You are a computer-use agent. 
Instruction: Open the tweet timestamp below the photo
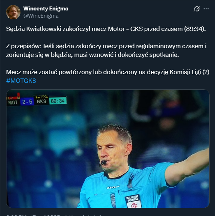(33, 215)
